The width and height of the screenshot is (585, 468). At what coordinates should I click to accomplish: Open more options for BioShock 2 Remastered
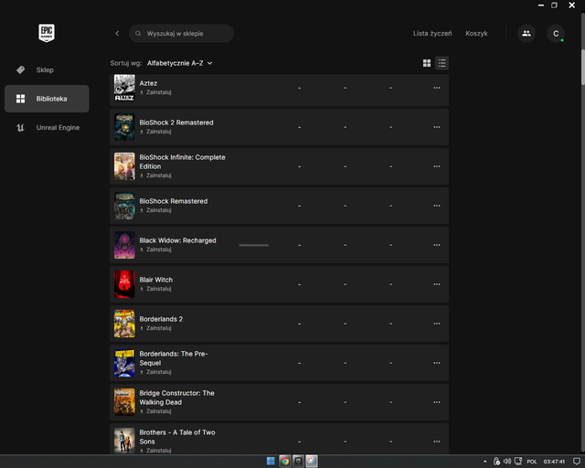click(437, 127)
